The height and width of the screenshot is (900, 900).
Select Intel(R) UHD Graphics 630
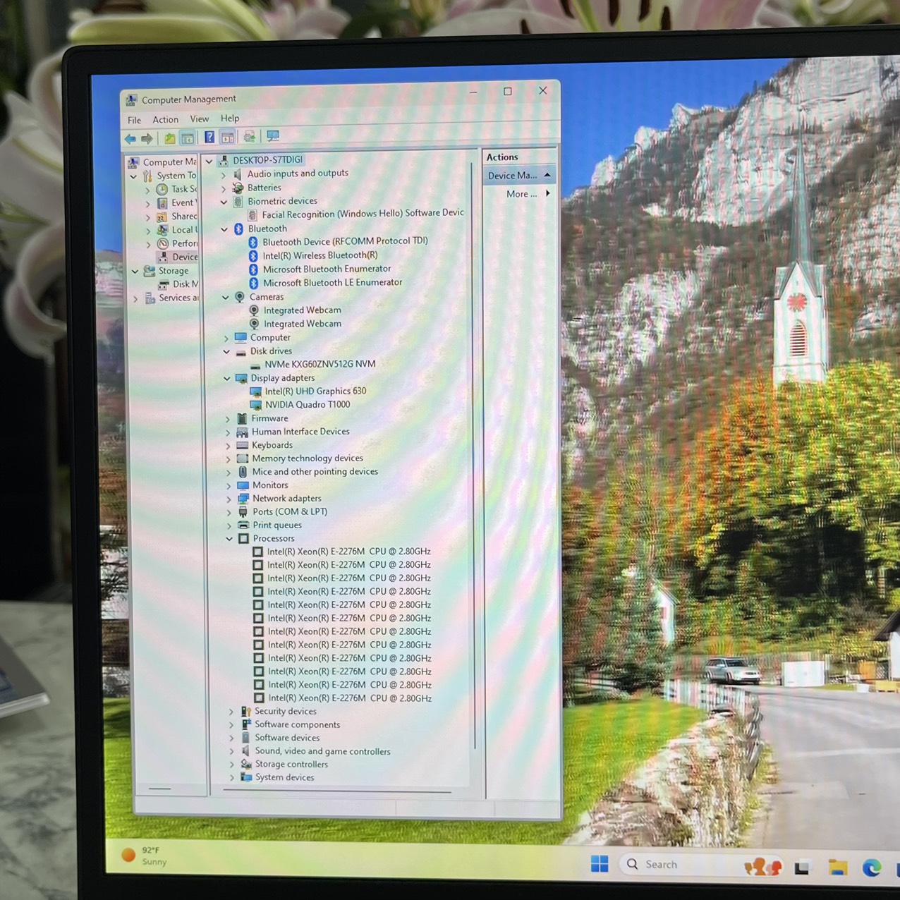pos(315,391)
